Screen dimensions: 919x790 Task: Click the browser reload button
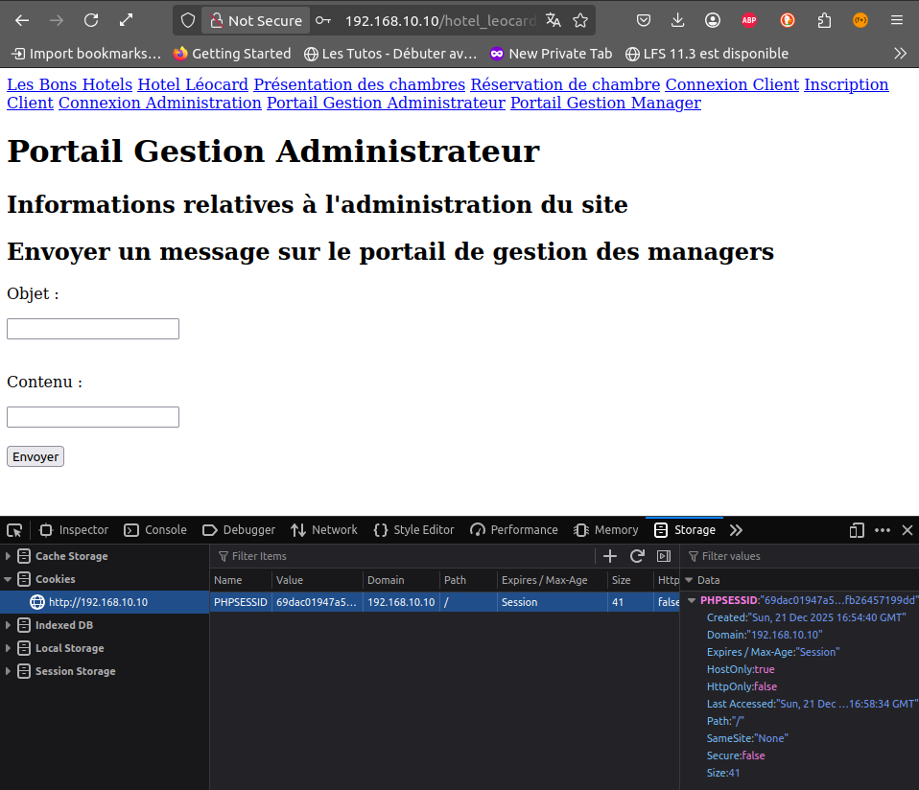[x=91, y=20]
